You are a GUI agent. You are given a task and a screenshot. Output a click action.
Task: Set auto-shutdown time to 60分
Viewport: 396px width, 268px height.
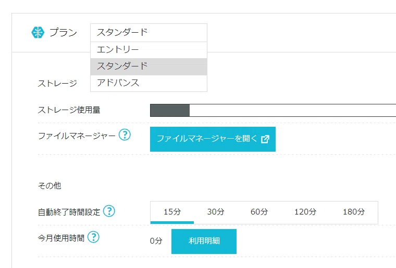pyautogui.click(x=259, y=212)
